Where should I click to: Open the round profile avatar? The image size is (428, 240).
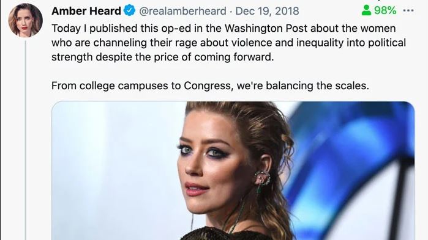25,20
